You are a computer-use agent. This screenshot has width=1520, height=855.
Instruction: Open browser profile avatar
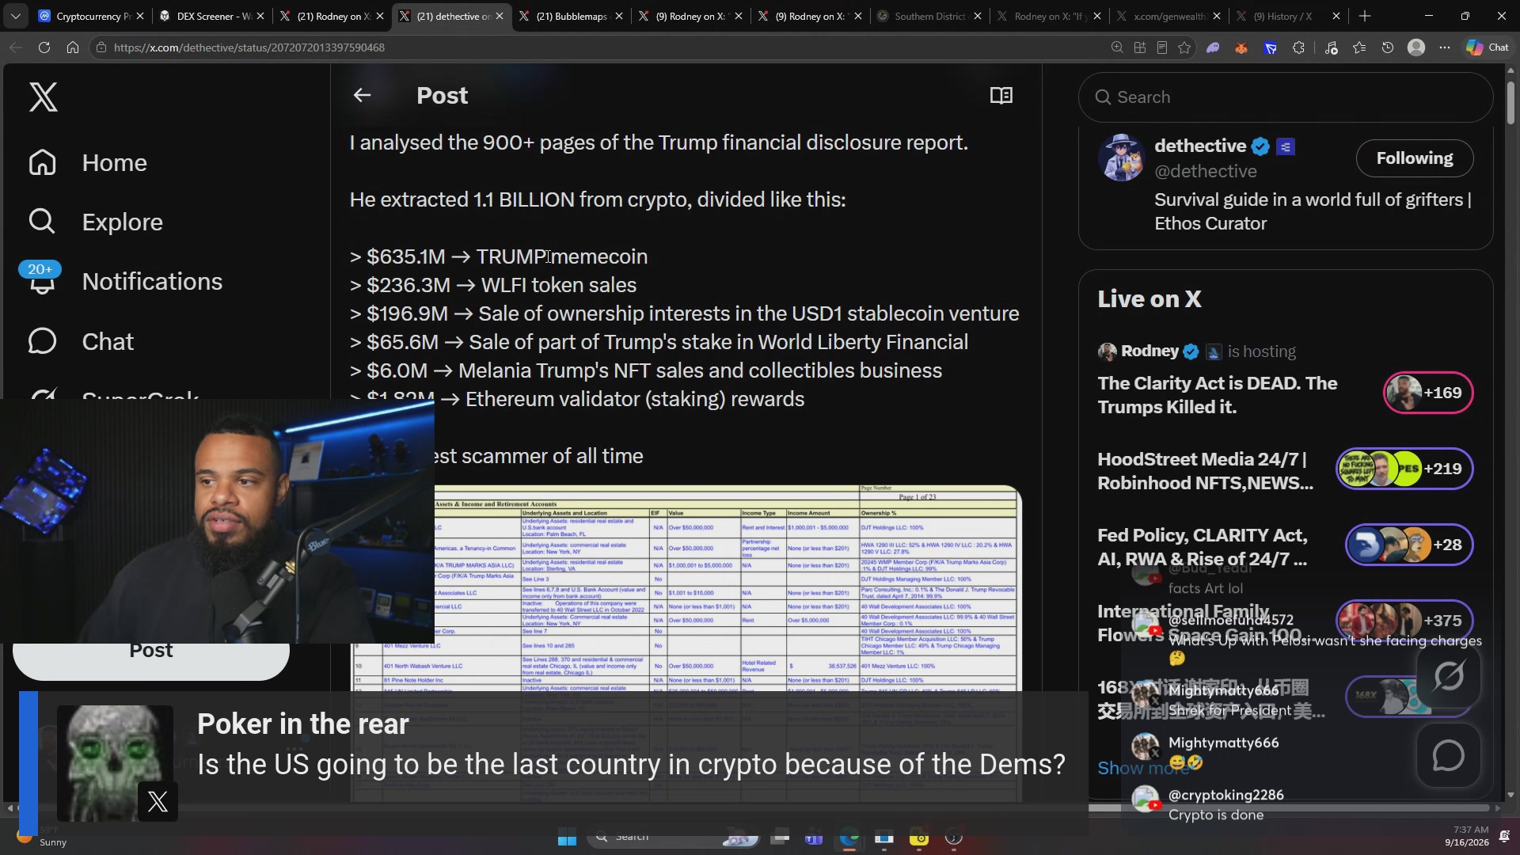pyautogui.click(x=1416, y=47)
